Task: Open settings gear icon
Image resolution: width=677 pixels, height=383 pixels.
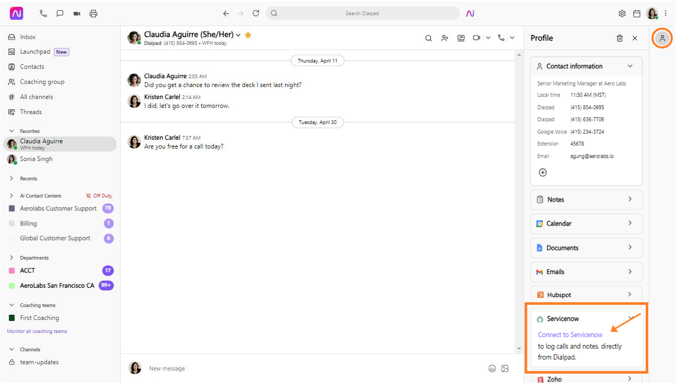Action: click(622, 14)
